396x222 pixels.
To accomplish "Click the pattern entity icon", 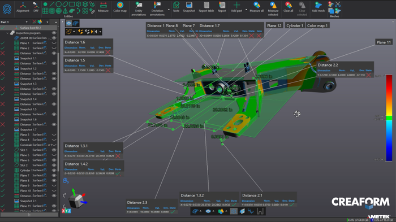I will (x=85, y=11).
